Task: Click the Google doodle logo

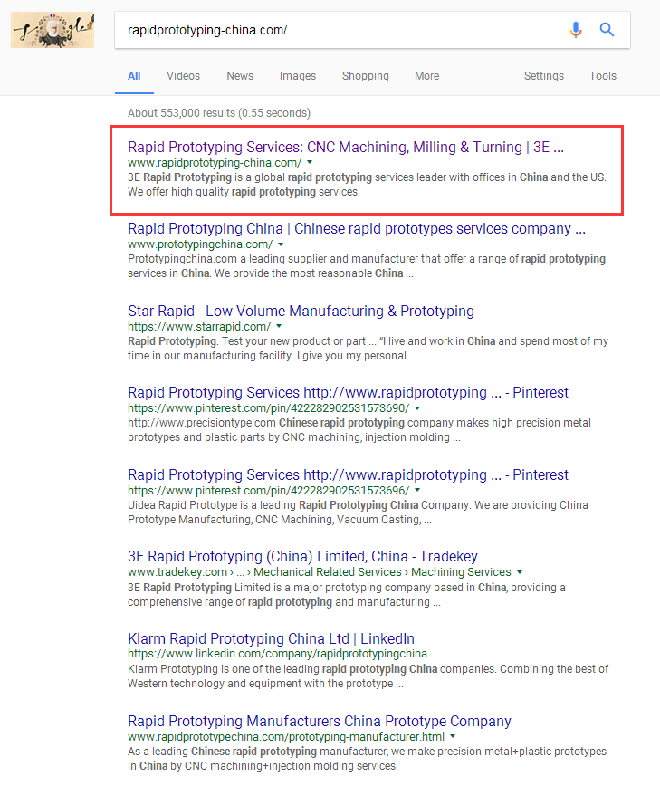Action: tap(53, 30)
